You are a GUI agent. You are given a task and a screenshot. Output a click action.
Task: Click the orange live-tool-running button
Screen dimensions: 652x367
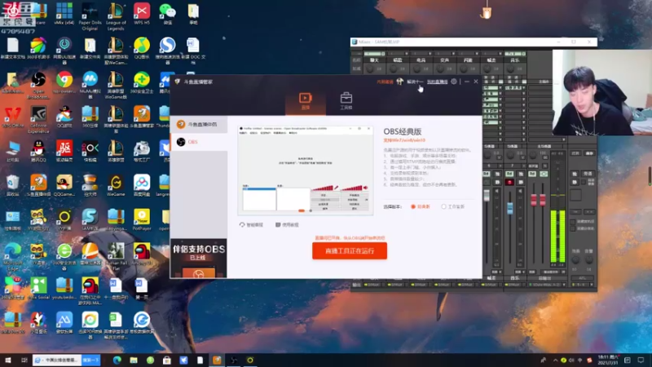coord(350,251)
